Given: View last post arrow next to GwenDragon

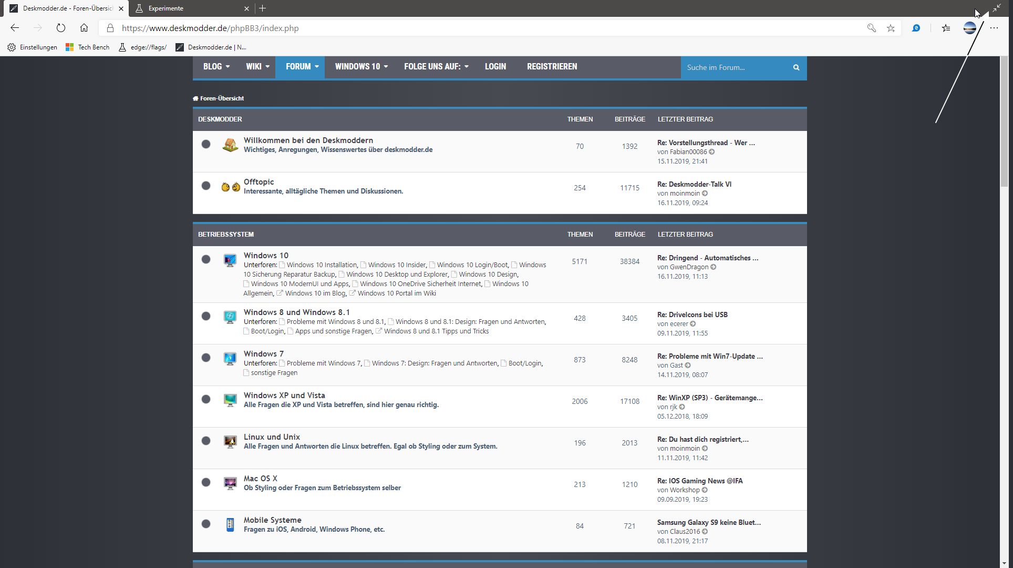Looking at the screenshot, I should point(714,267).
